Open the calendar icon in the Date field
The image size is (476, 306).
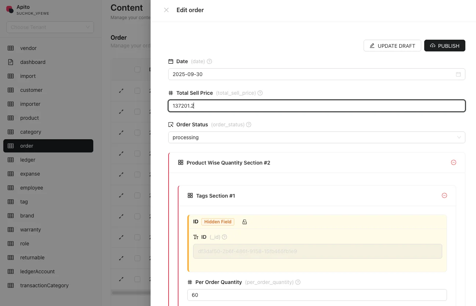pos(458,74)
